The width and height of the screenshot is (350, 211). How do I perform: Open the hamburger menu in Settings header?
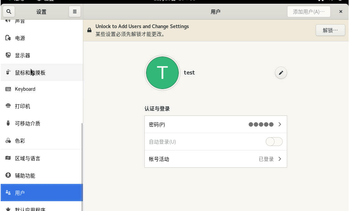coord(75,12)
